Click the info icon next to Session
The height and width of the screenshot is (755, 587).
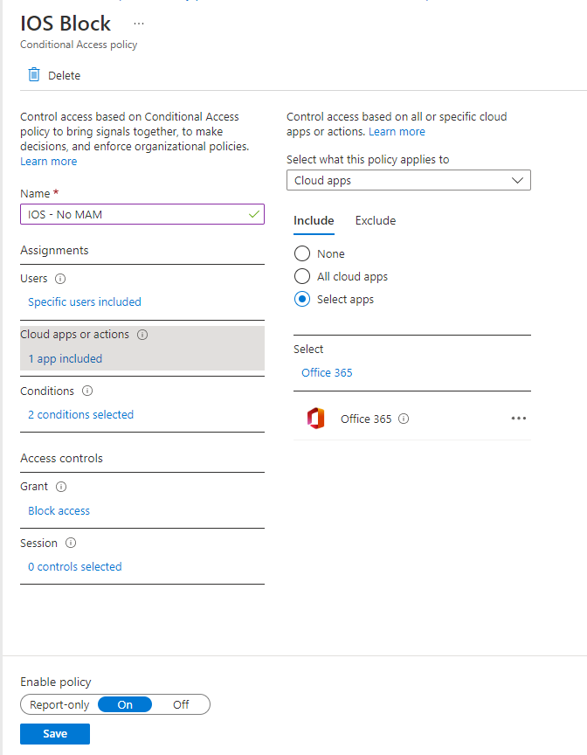click(x=71, y=544)
